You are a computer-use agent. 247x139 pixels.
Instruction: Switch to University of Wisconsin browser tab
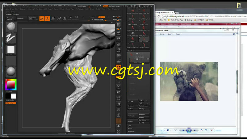(x=164, y=13)
